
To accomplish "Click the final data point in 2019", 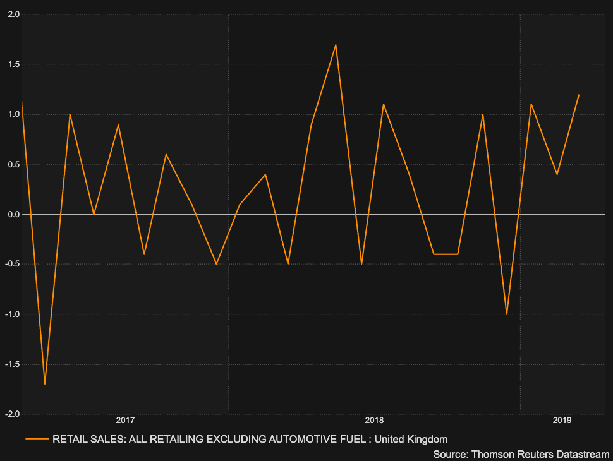I will (x=578, y=95).
